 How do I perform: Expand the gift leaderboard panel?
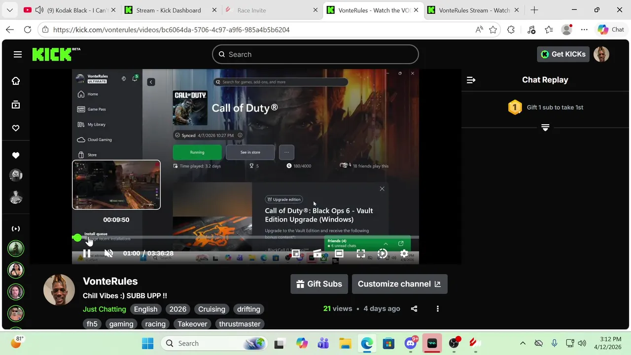[545, 128]
